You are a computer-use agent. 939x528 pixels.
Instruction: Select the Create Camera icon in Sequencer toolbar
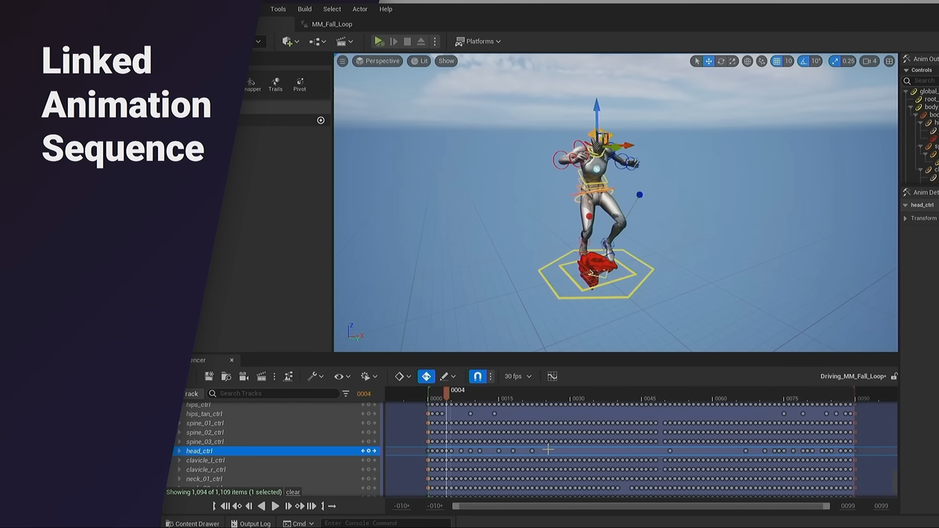(244, 376)
